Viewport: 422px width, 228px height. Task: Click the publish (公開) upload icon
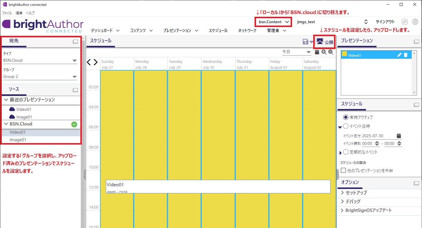point(320,42)
